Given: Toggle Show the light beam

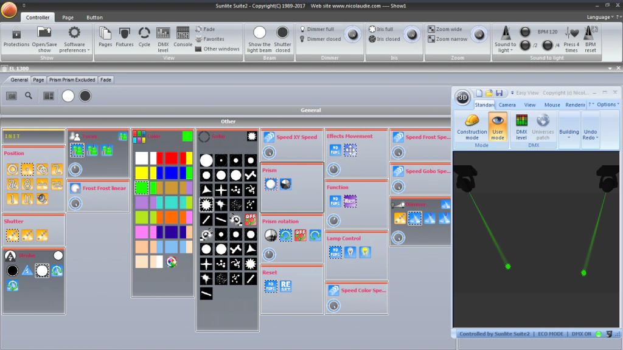Looking at the screenshot, I should tap(259, 39).
